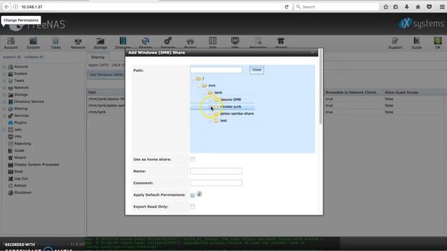Open the browser hamburger menu
Viewport: 447px width, 251px height.
442,6
